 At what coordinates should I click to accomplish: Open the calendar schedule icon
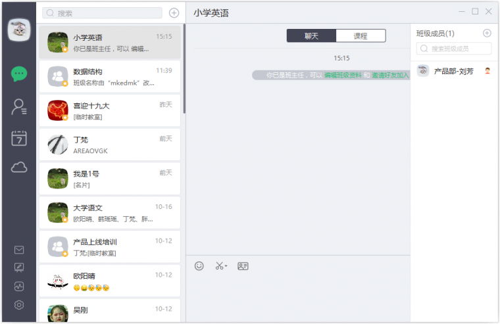tap(19, 138)
